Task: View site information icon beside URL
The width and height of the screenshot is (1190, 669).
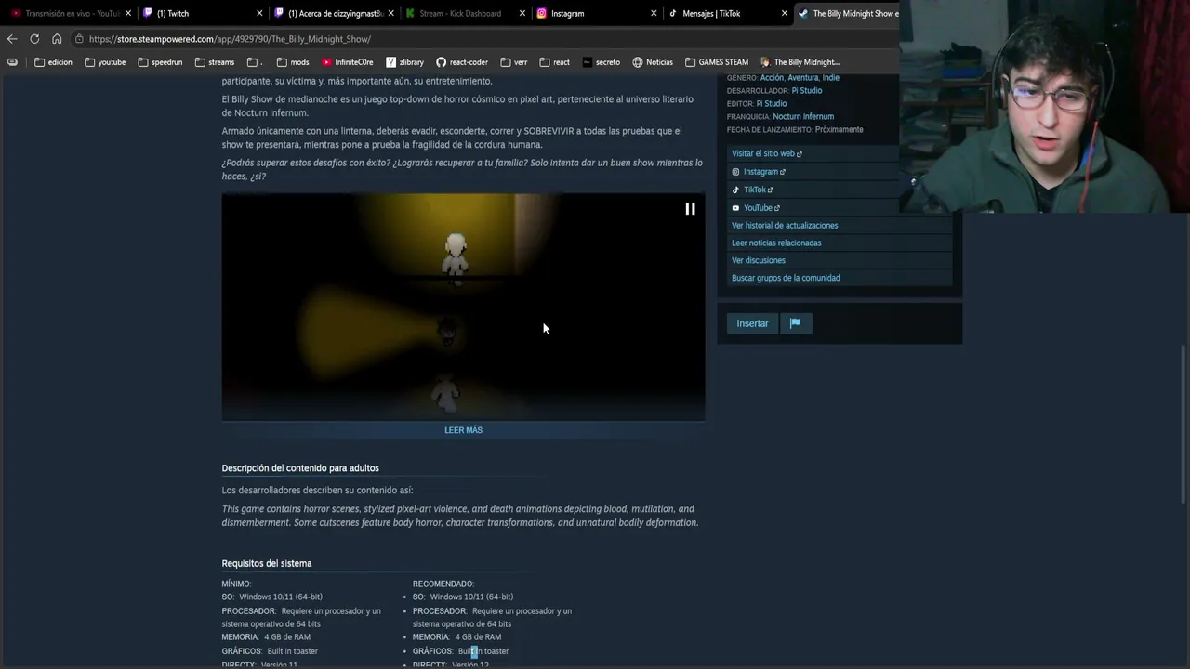Action: [80, 39]
